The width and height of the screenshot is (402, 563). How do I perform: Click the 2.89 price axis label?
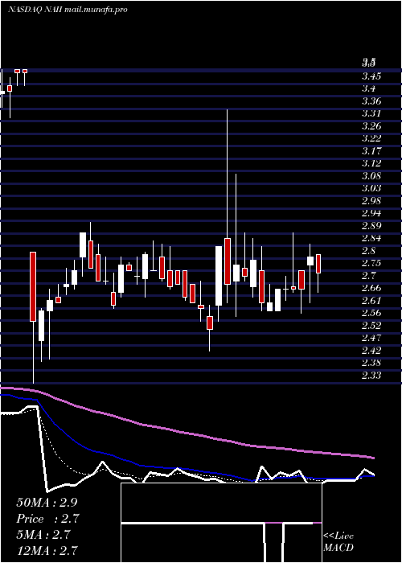click(x=371, y=226)
